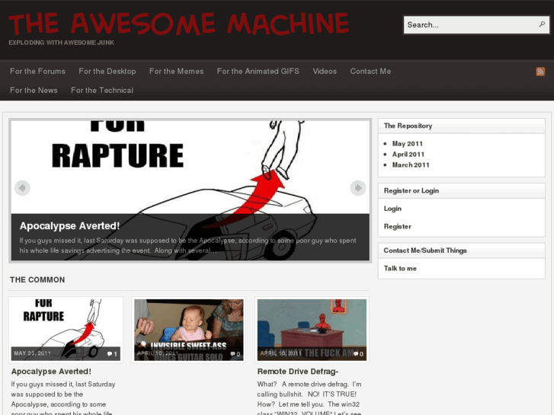The image size is (554, 415).
Task: Open May 2011 archive link
Action: pyautogui.click(x=408, y=144)
